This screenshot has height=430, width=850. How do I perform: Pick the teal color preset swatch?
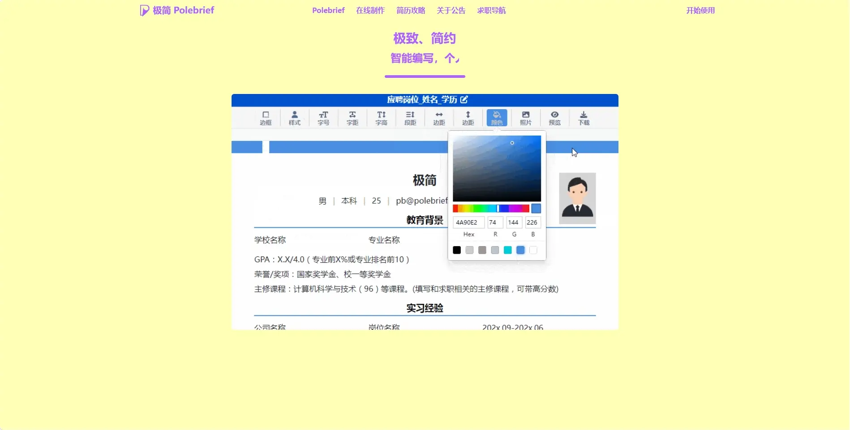[x=507, y=250]
